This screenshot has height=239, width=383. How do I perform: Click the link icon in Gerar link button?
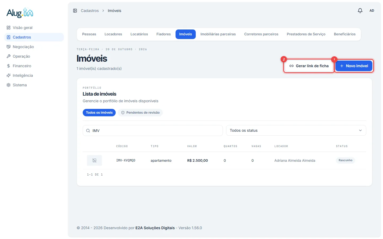[292, 66]
